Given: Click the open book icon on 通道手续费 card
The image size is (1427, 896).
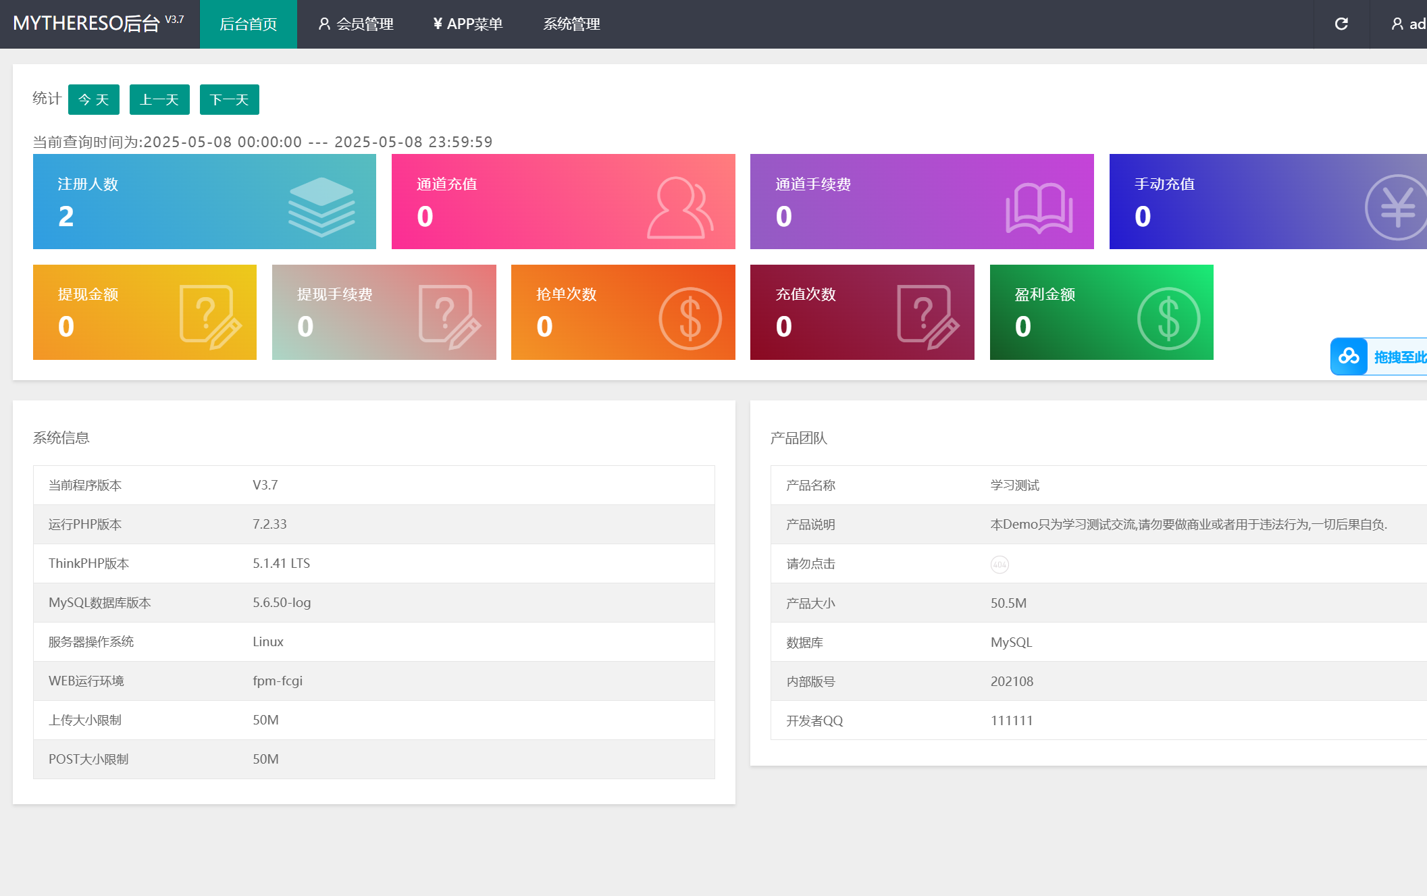Looking at the screenshot, I should point(1039,208).
